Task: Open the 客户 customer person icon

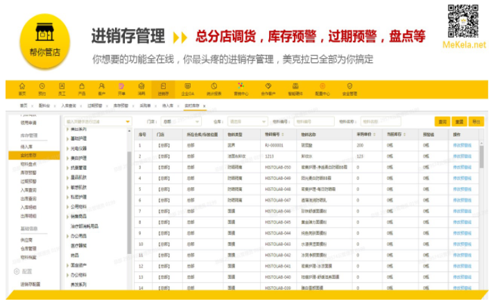Action: (x=101, y=86)
